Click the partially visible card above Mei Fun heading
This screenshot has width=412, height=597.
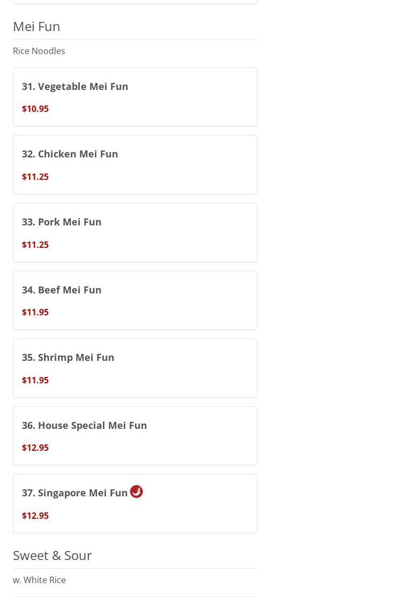click(135, 2)
